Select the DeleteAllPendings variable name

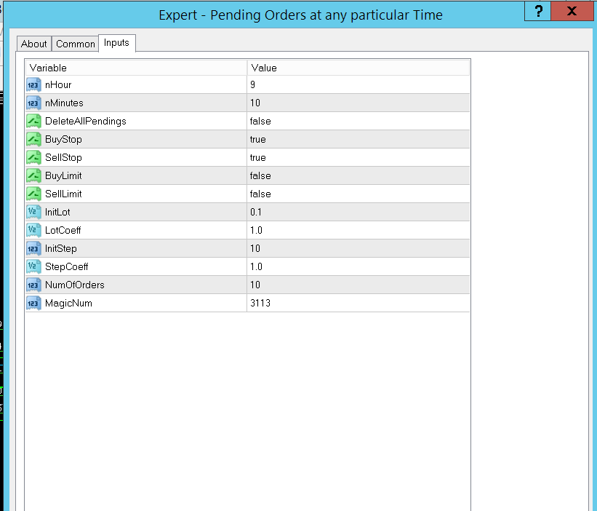click(x=86, y=121)
